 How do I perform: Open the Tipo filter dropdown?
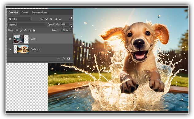20,19
